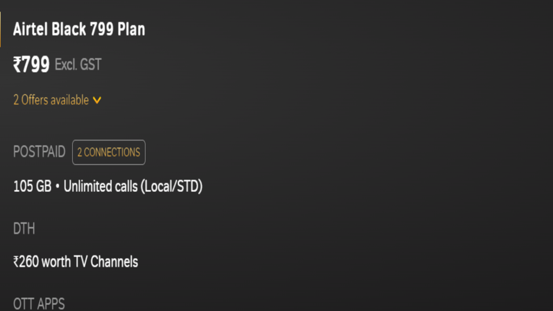
Task: Click the (Local/STD) text
Action: coord(171,187)
